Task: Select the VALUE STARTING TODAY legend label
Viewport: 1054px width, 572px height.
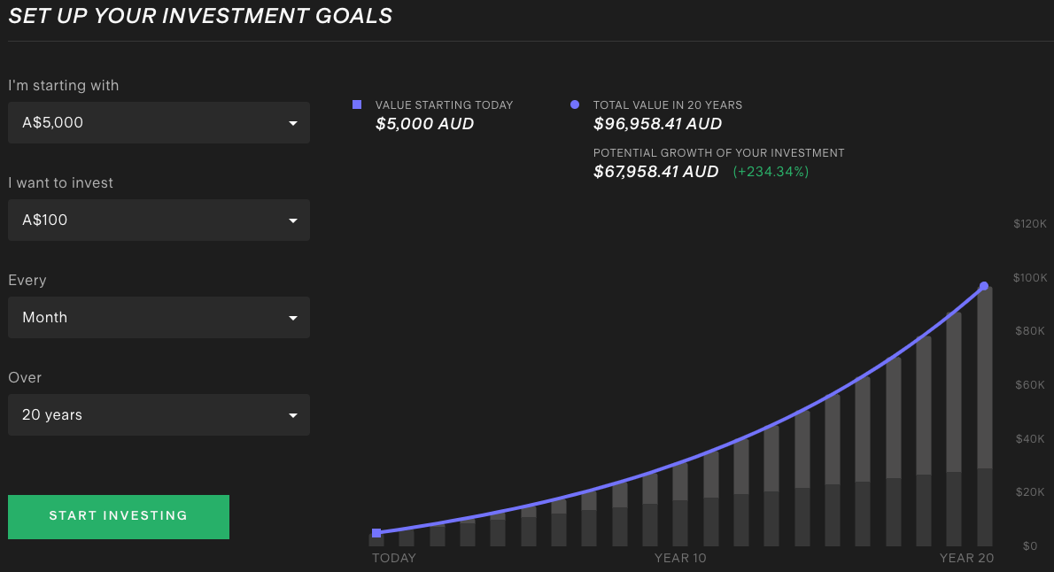Action: [444, 104]
